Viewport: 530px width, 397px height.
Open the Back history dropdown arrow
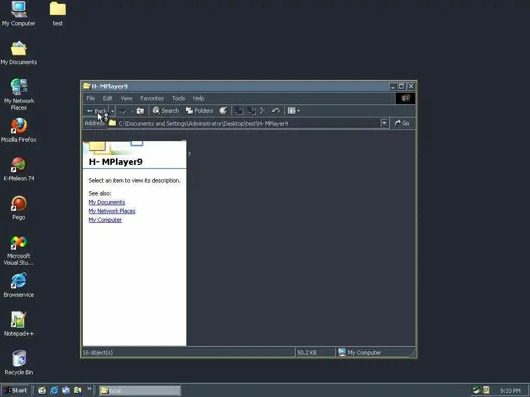[112, 111]
